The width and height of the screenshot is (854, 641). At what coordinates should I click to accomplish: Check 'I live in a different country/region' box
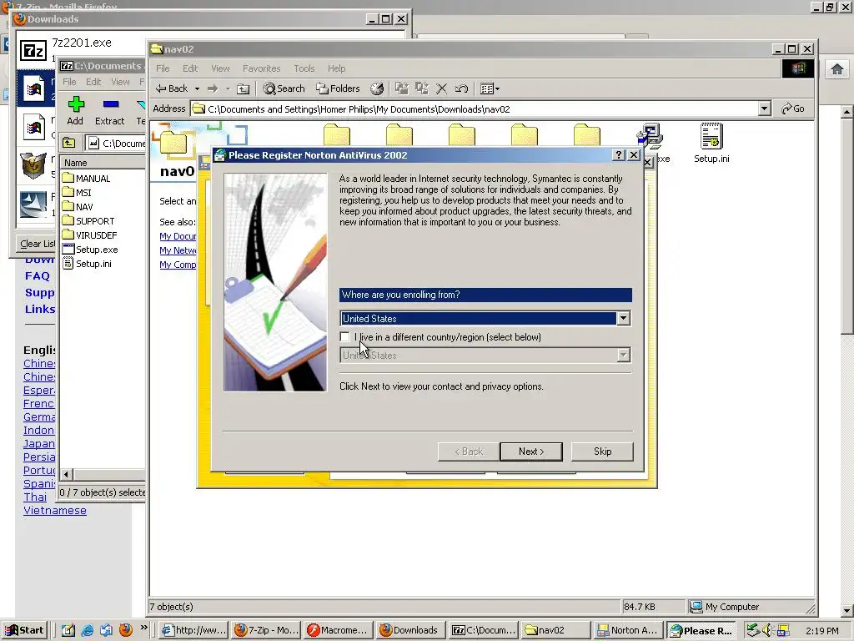pyautogui.click(x=344, y=337)
